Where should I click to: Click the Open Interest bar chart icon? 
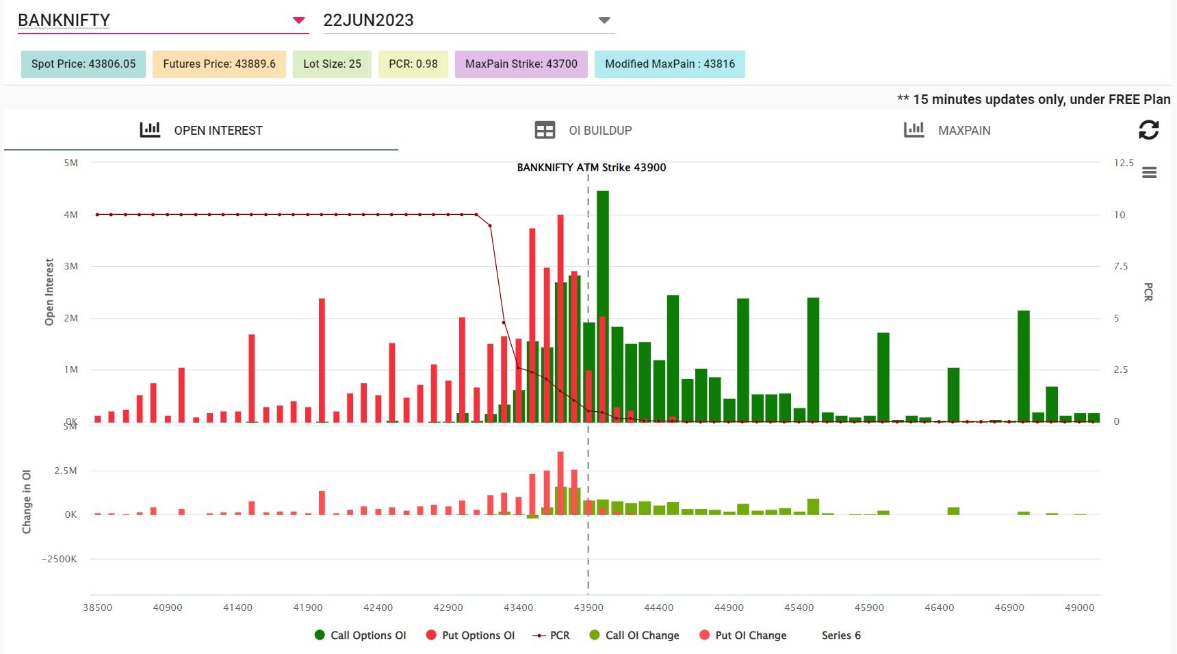coord(150,129)
